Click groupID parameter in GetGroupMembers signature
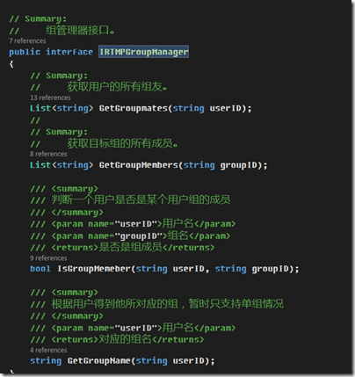 [238, 165]
